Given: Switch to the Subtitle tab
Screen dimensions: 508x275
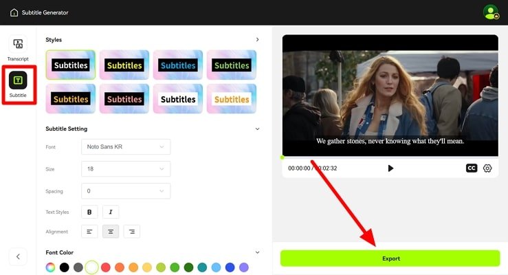Looking at the screenshot, I should (18, 85).
